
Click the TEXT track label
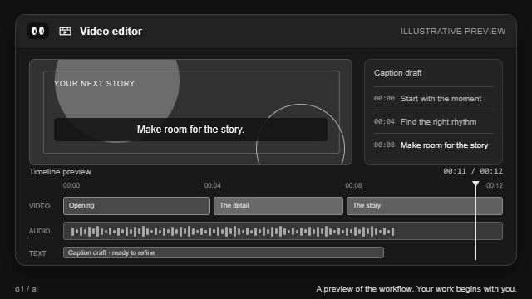[x=37, y=253]
